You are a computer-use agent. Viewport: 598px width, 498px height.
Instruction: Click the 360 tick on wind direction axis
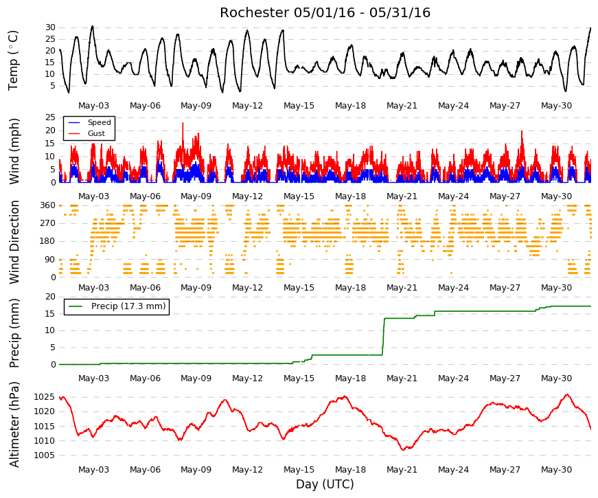point(47,205)
